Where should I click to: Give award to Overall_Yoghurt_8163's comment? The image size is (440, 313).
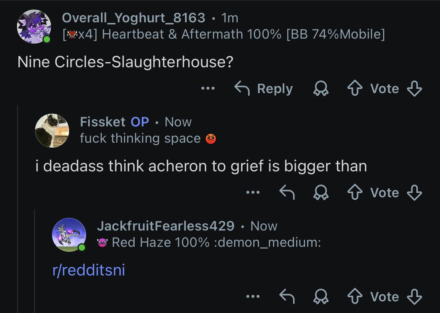321,89
